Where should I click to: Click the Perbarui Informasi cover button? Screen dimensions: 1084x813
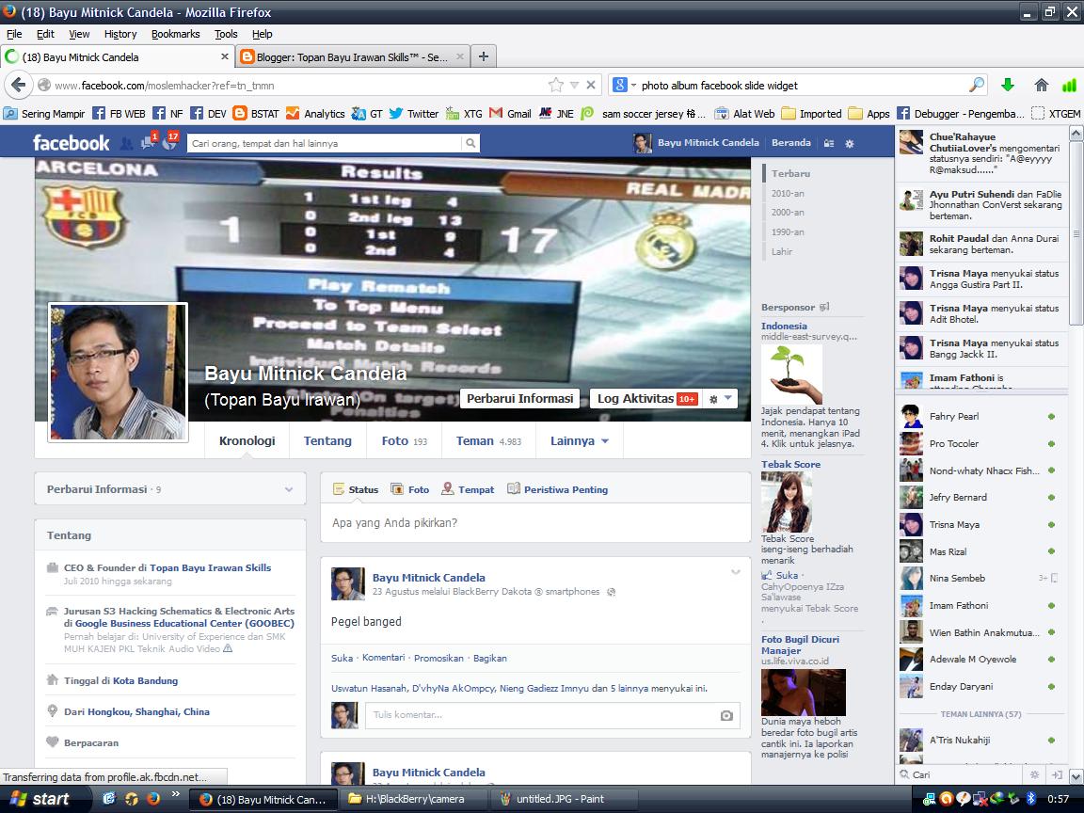pyautogui.click(x=519, y=399)
